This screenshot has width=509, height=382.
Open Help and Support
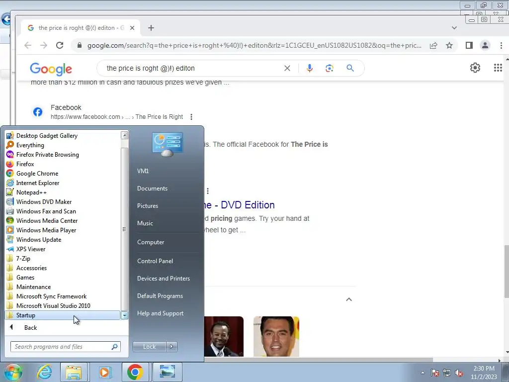pos(161,313)
